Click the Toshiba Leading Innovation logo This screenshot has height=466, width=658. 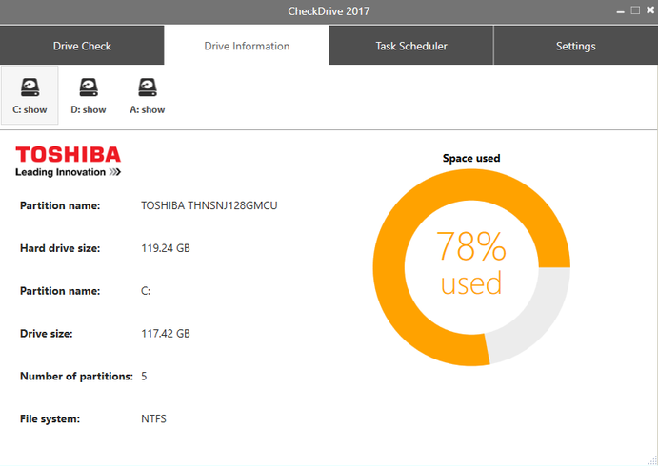point(68,161)
